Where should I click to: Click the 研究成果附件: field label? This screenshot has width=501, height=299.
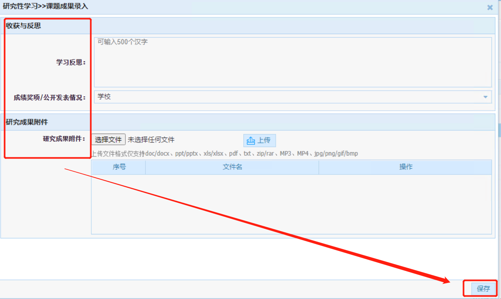pos(64,139)
